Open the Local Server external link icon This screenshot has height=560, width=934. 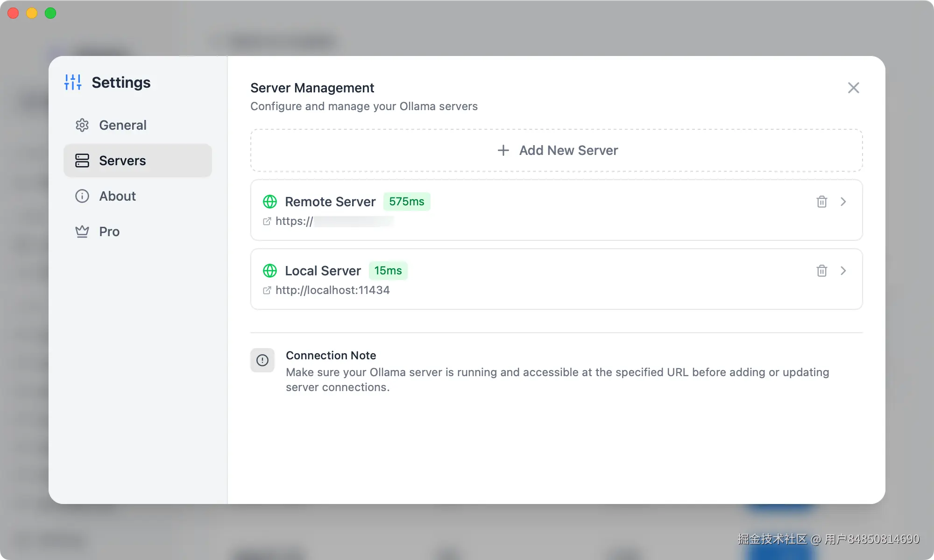[267, 290]
